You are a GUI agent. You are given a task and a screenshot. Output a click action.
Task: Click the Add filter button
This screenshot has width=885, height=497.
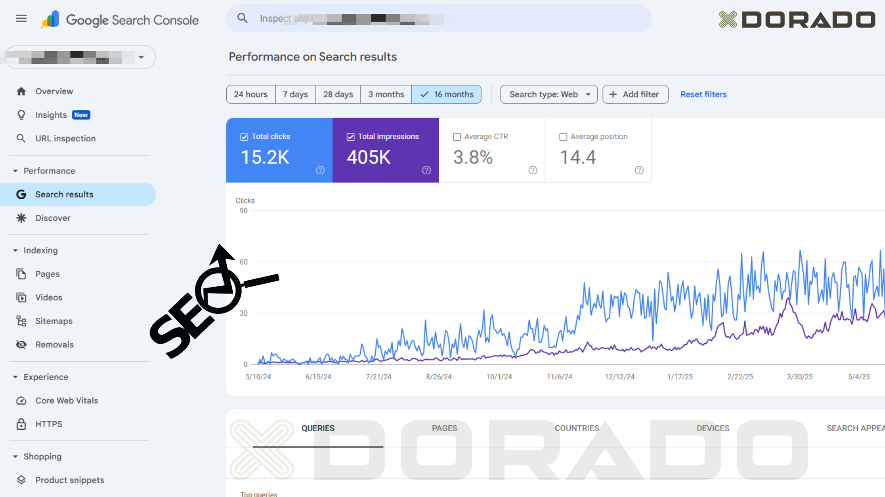pyautogui.click(x=636, y=94)
